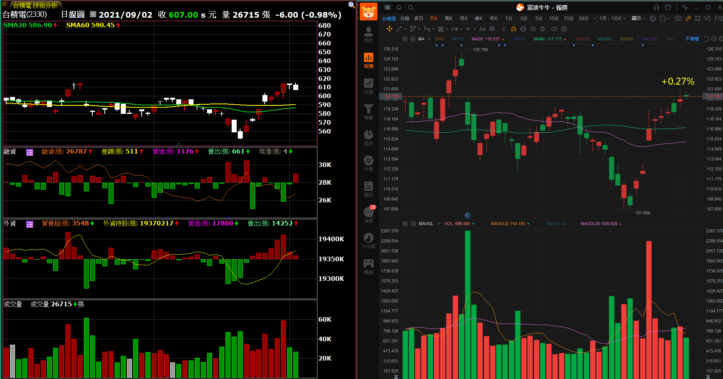
Task: Open the 我的 profile section in Futu sidebar
Action: tap(368, 35)
